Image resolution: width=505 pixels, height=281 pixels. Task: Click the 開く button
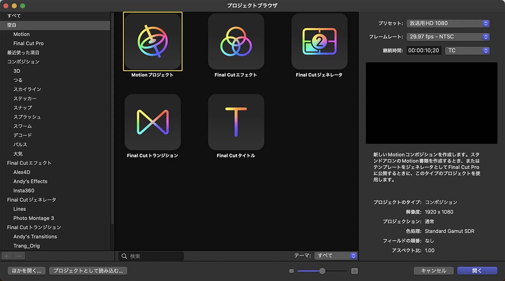pyautogui.click(x=477, y=271)
